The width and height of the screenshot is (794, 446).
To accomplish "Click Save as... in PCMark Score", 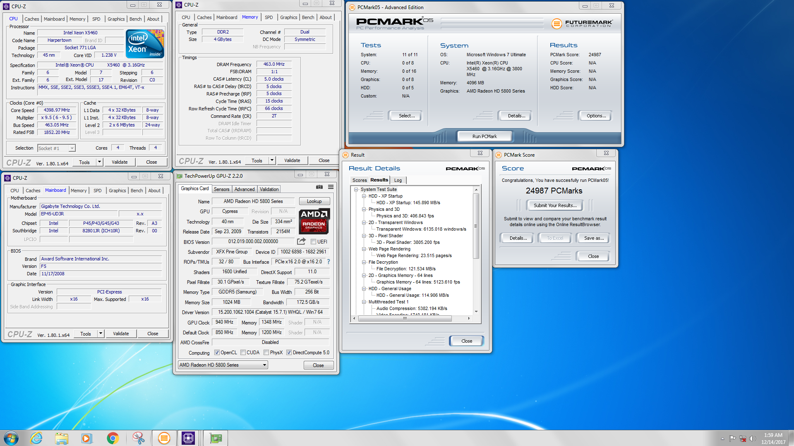I will (x=593, y=238).
